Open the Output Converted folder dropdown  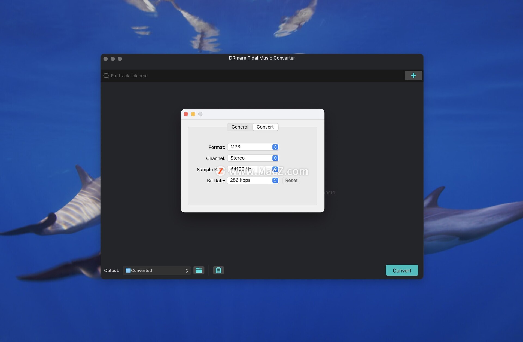point(157,270)
